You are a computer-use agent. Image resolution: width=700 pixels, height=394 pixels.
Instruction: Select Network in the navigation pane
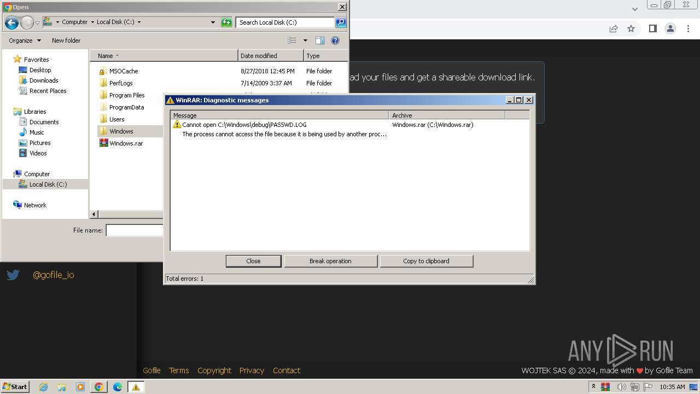click(x=35, y=205)
